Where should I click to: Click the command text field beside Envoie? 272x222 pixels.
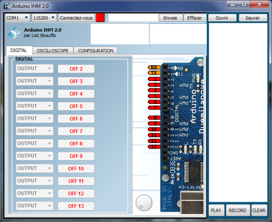pyautogui.click(x=133, y=18)
